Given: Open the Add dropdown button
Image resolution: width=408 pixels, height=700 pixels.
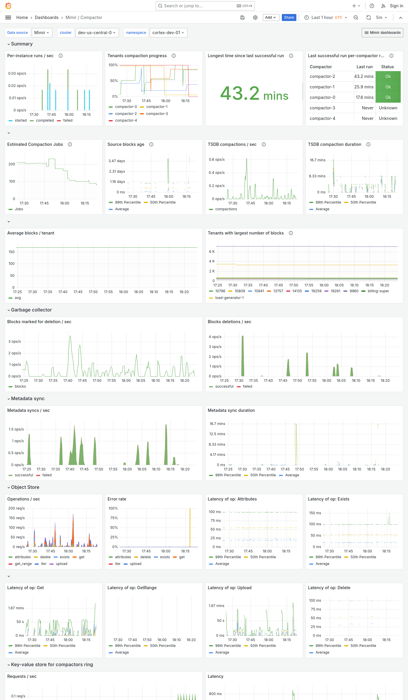Looking at the screenshot, I should 271,17.
